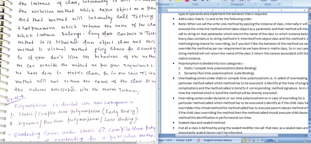
Task: Switch to Web Layout view
Action: point(253,140)
